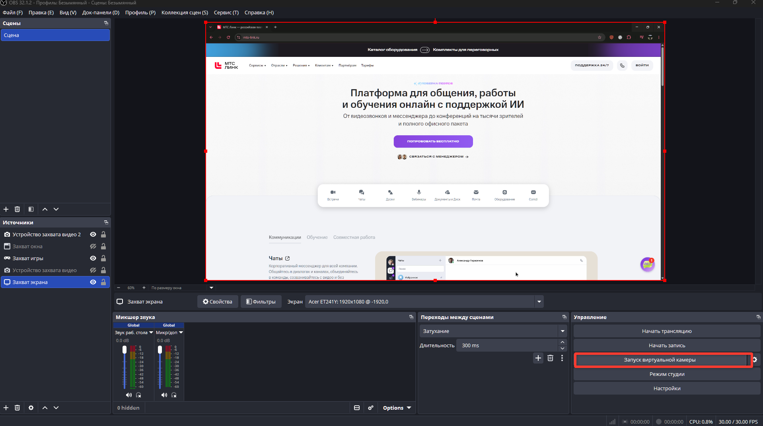763x426 pixels.
Task: Open Файл (F) menu
Action: [13, 12]
